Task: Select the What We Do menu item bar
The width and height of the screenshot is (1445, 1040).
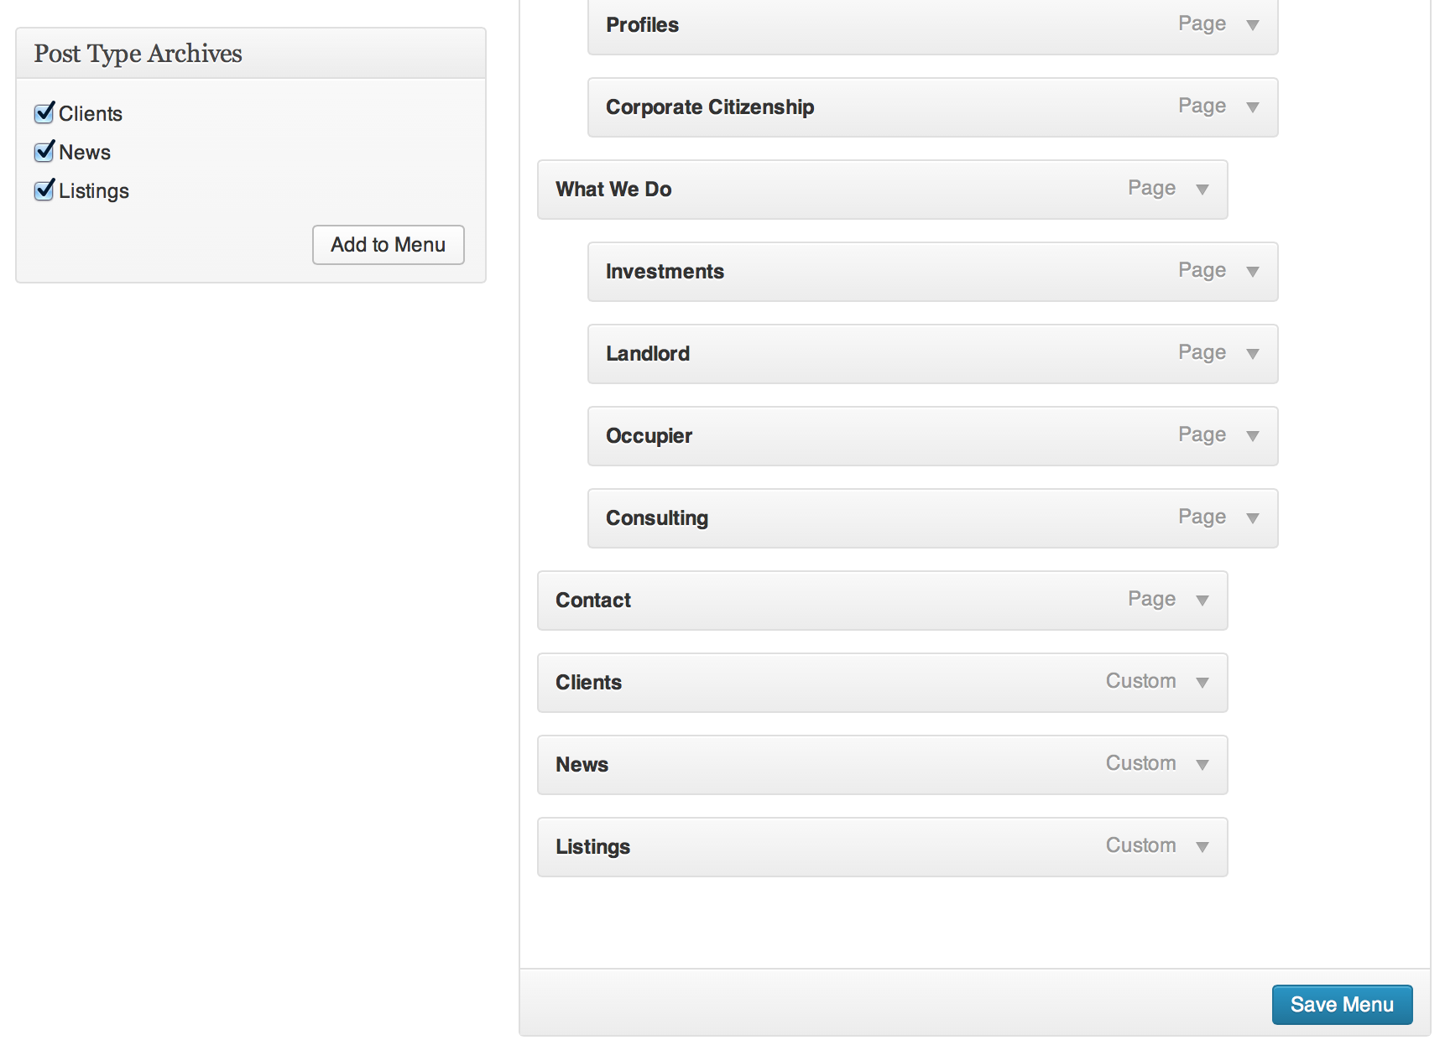Action: [x=883, y=190]
